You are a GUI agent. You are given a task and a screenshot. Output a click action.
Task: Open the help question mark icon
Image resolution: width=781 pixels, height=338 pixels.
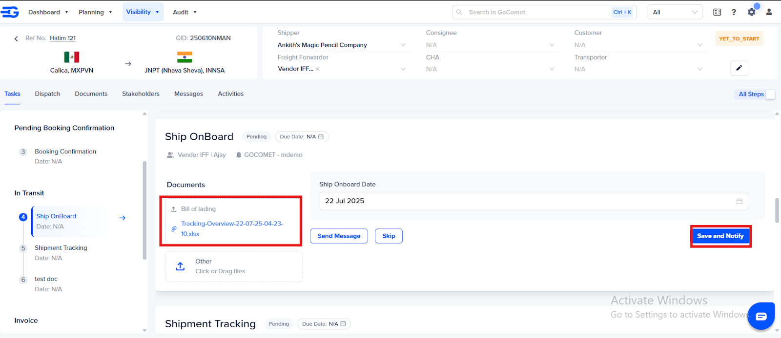pos(734,12)
